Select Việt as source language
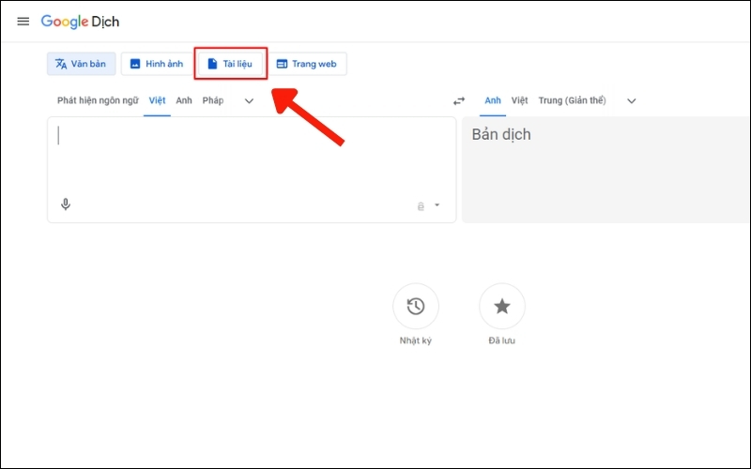The image size is (751, 469). pyautogui.click(x=157, y=100)
